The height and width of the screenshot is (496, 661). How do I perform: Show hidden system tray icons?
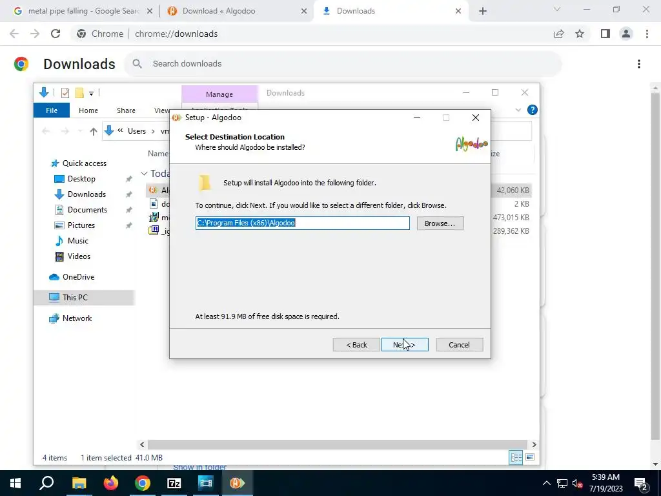click(x=546, y=483)
